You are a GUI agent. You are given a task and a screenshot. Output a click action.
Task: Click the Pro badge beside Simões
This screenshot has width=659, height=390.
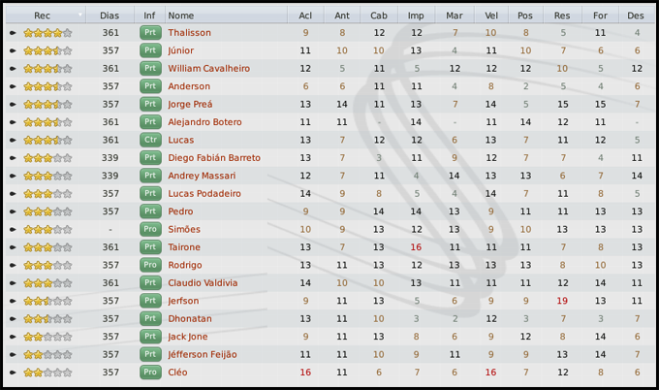pyautogui.click(x=149, y=229)
